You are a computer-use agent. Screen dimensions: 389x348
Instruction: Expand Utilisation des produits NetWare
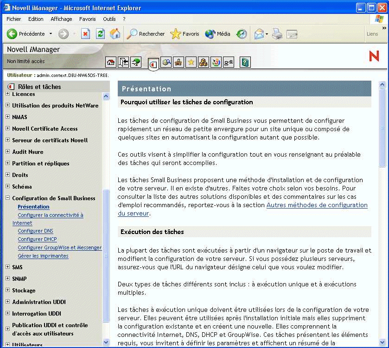8,105
